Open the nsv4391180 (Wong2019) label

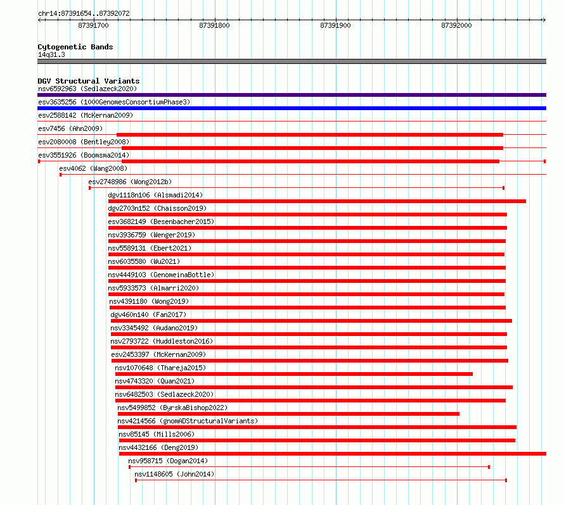(x=149, y=301)
